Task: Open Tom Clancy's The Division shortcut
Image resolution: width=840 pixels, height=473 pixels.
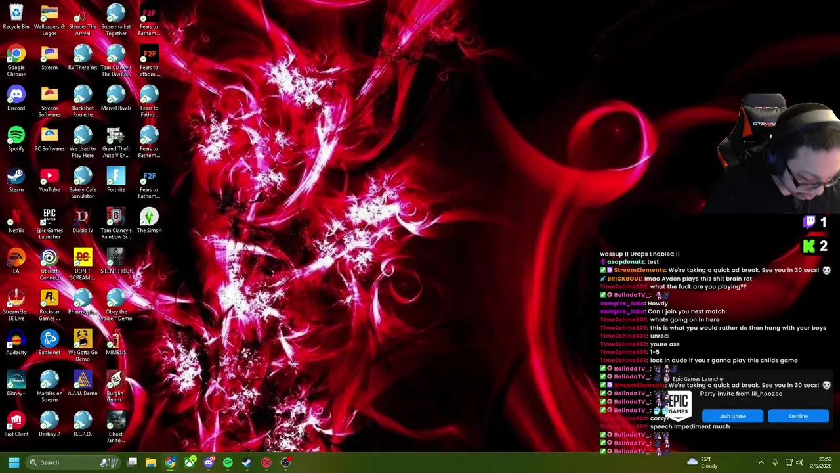Action: [x=116, y=61]
